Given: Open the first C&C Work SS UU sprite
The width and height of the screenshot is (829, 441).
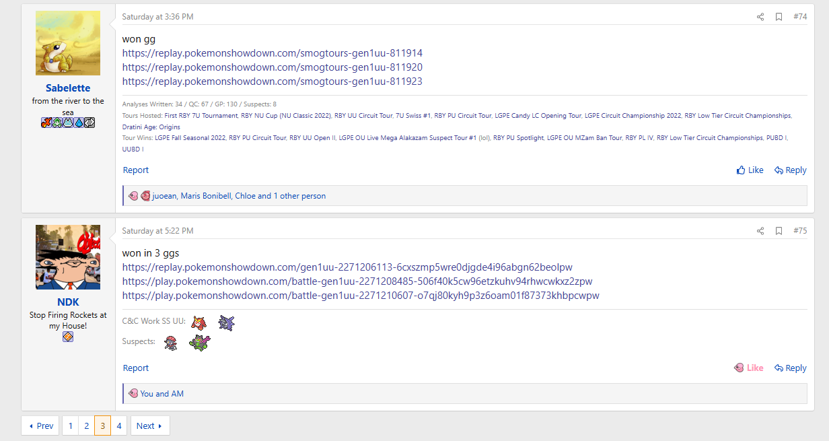Looking at the screenshot, I should click(198, 323).
